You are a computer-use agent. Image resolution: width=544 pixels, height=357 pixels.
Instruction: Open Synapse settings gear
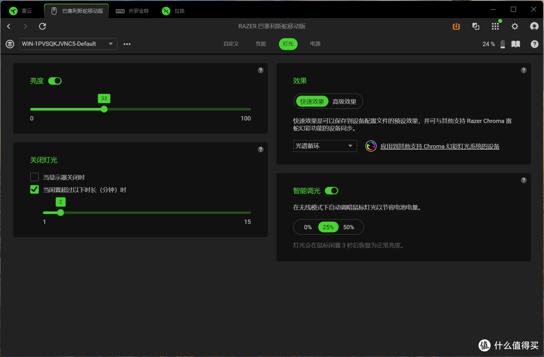click(515, 26)
